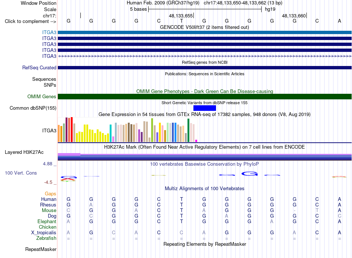
Task: Click the Mouse alignment row label
Action: click(x=49, y=211)
